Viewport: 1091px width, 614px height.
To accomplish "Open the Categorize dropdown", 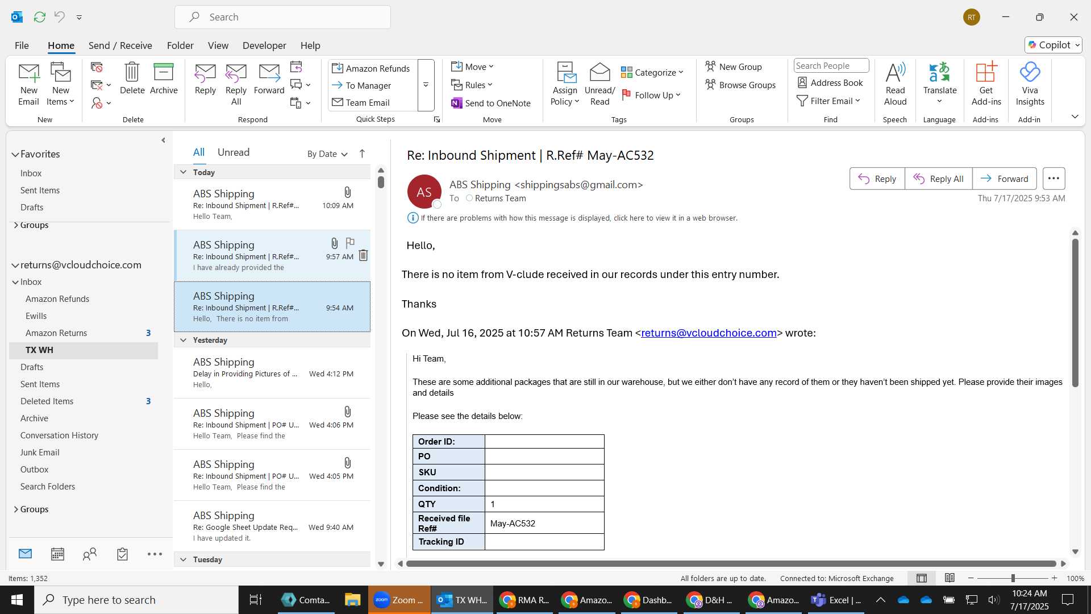I will tap(652, 72).
